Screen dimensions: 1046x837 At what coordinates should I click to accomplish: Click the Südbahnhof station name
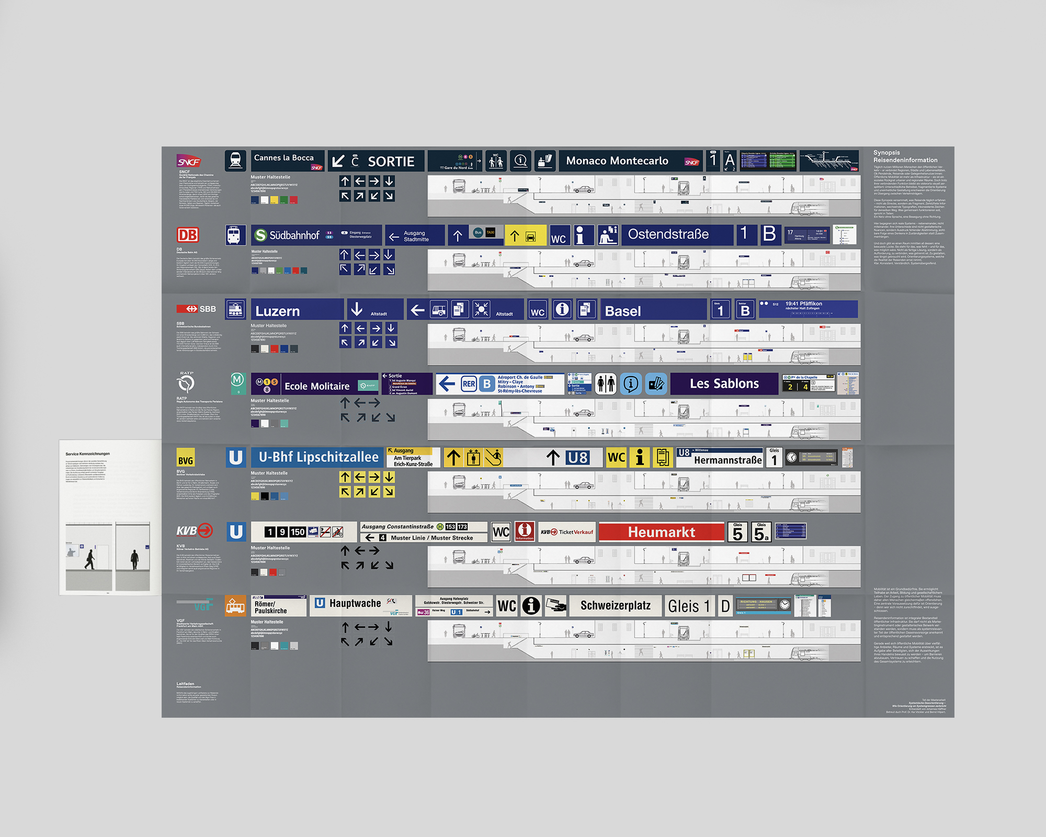[x=294, y=235]
